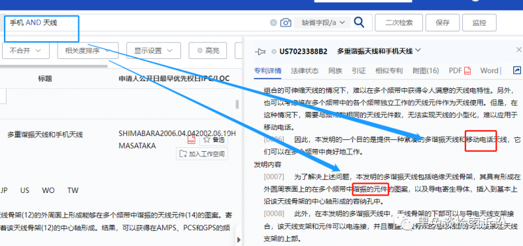Open the PDF tab in detail panel
Screen dimensions: 523x246
click(x=460, y=71)
